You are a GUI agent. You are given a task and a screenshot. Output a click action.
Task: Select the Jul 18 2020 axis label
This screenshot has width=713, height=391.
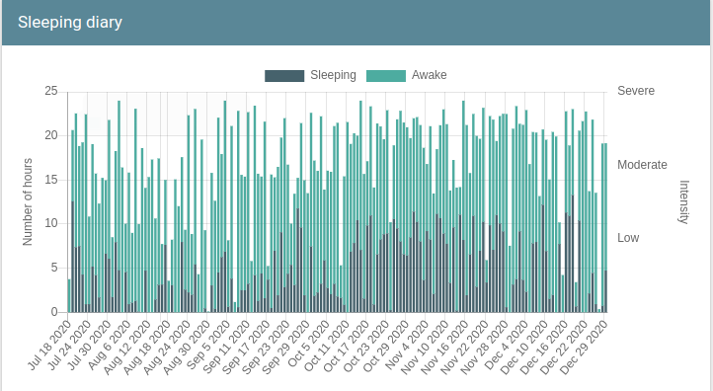[x=49, y=345]
